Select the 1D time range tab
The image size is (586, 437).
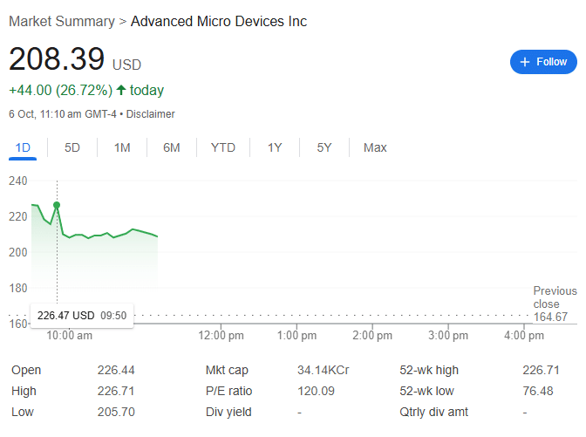[x=23, y=148]
